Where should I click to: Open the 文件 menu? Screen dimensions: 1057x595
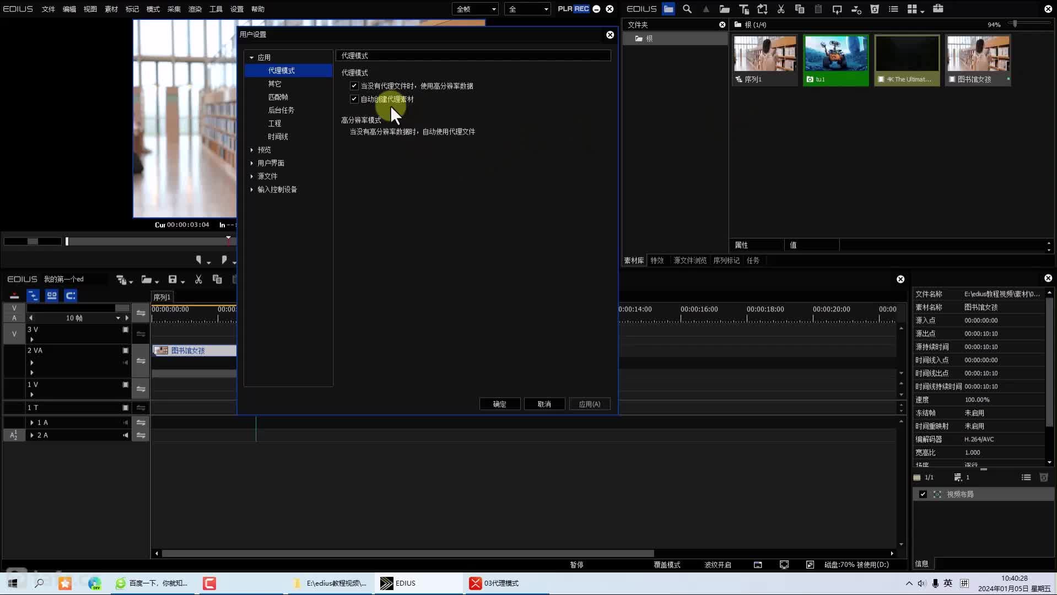click(x=48, y=9)
